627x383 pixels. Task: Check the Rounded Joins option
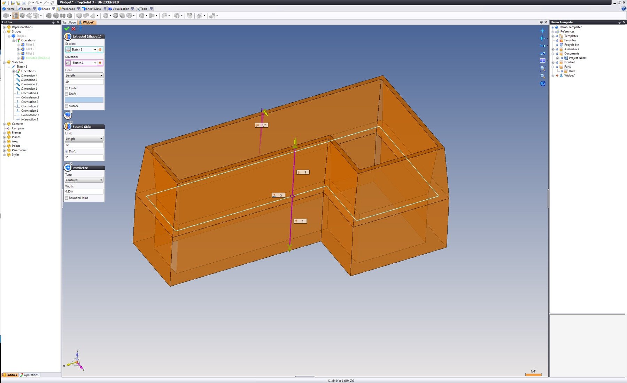67,198
